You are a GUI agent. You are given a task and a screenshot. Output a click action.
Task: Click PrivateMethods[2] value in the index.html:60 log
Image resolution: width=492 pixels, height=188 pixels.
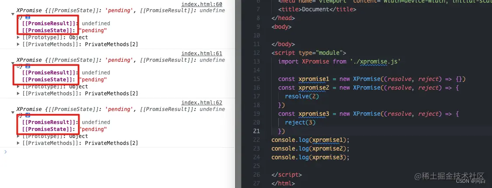click(x=111, y=44)
